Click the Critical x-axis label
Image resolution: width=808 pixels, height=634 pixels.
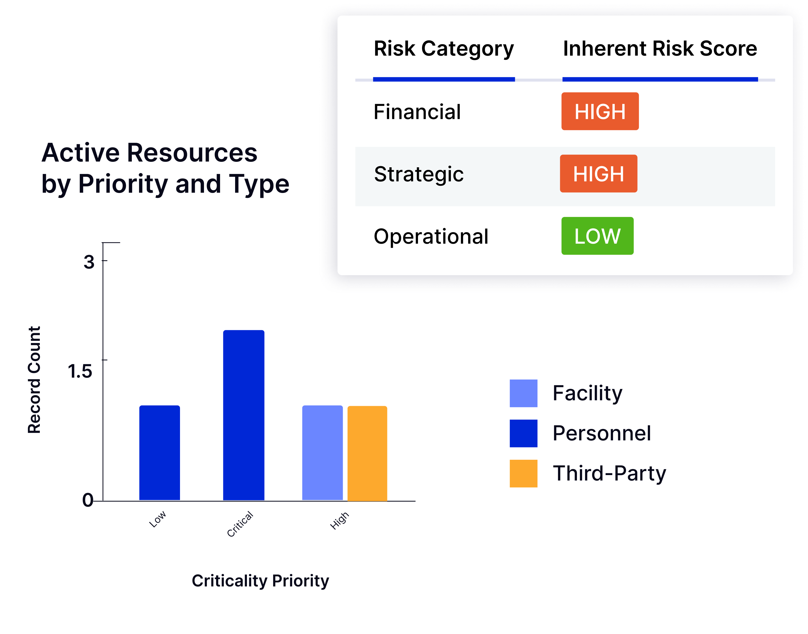coord(240,524)
